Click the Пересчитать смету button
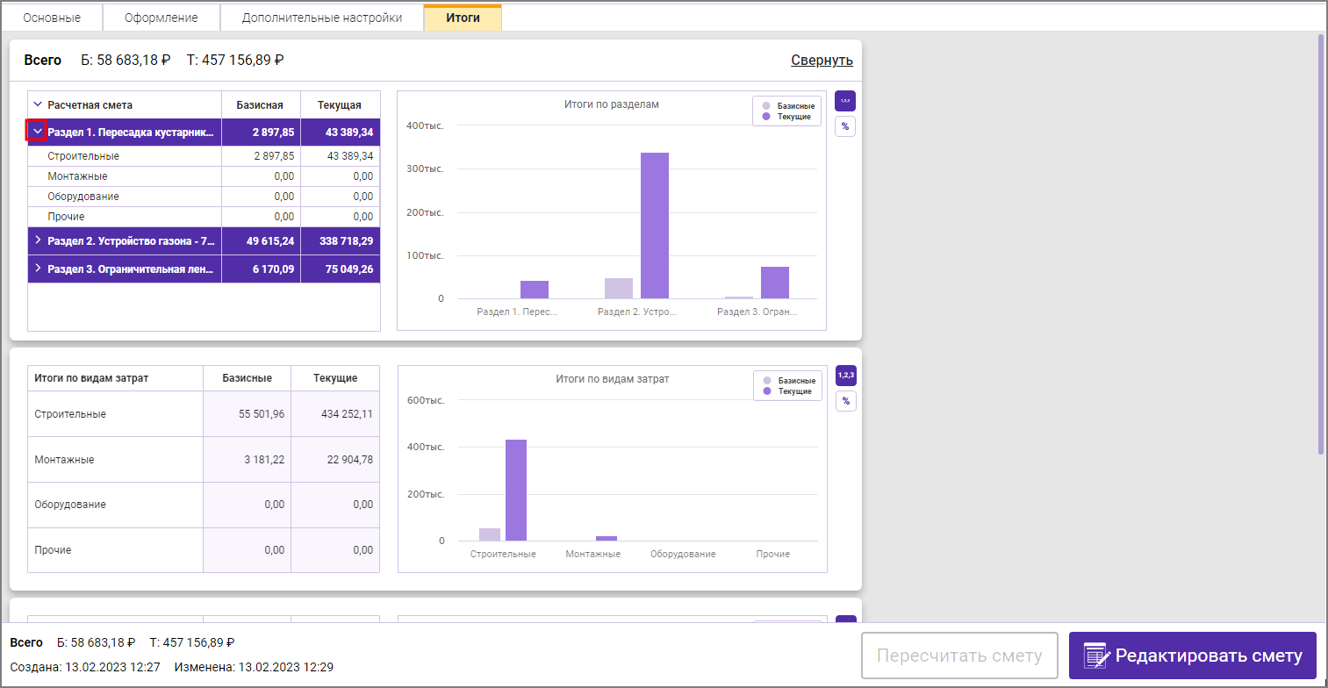The image size is (1328, 688). (x=958, y=656)
